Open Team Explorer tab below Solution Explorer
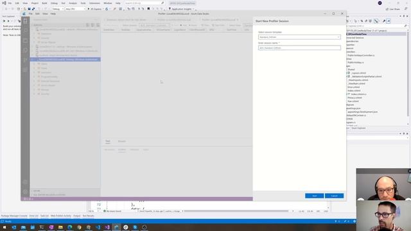411x231 pixels. click(x=358, y=128)
